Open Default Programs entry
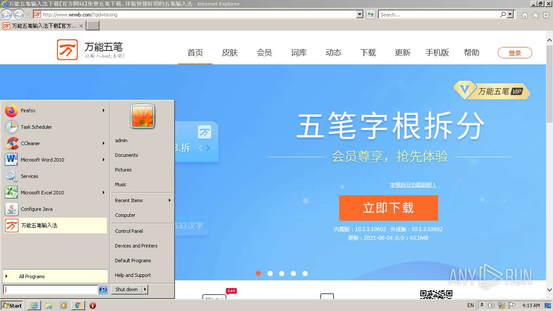Viewport: 553px width, 311px height. click(x=143, y=260)
